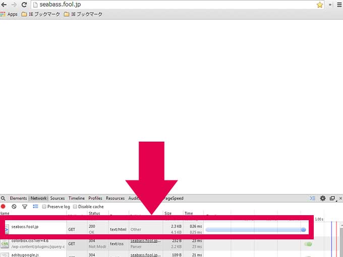This screenshot has height=257, width=343.
Task: Click the DevTools search magnifier icon
Action: tap(4, 199)
